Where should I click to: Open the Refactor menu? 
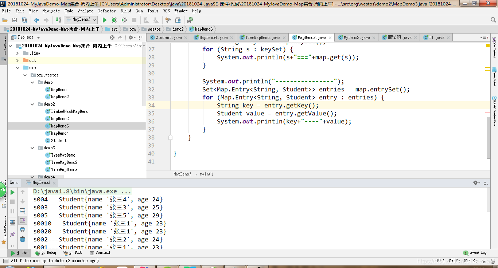click(107, 11)
